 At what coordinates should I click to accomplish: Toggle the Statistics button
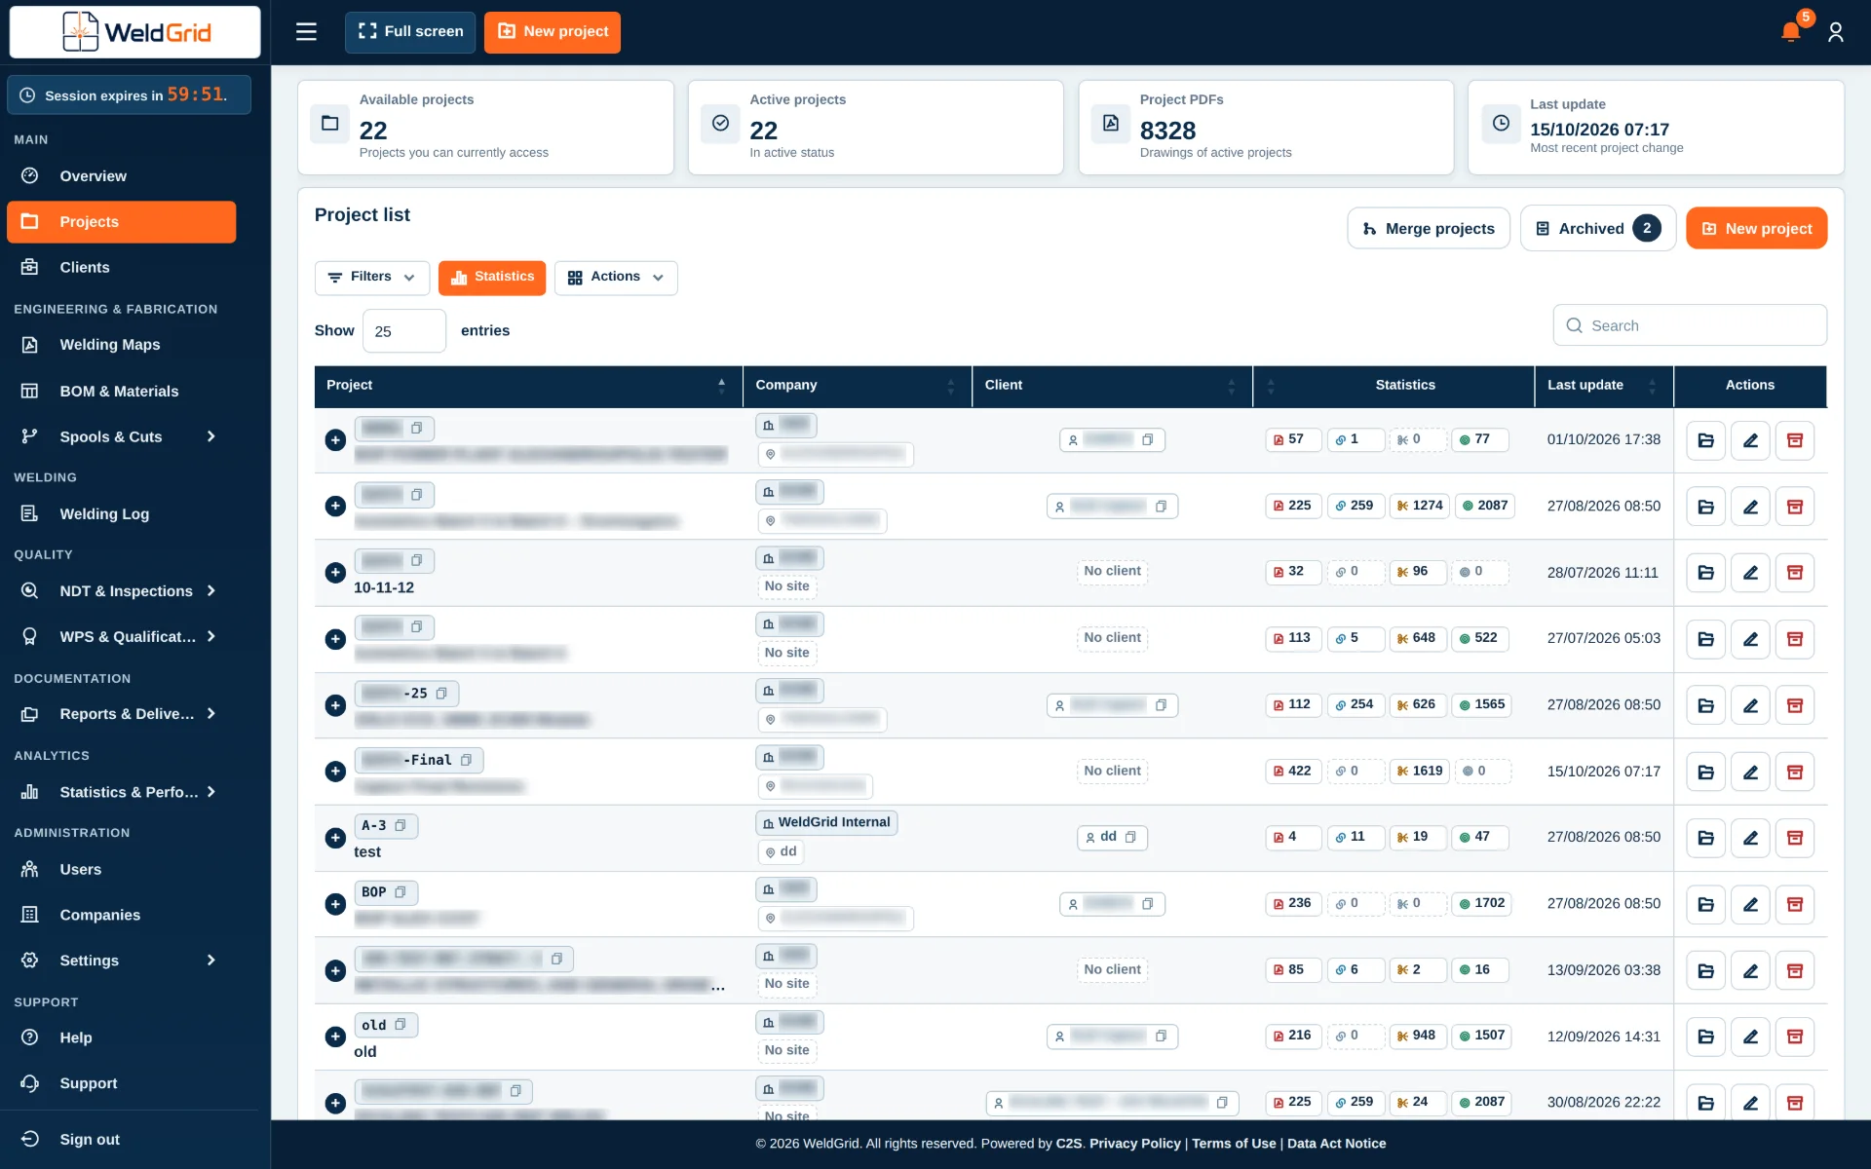(492, 278)
